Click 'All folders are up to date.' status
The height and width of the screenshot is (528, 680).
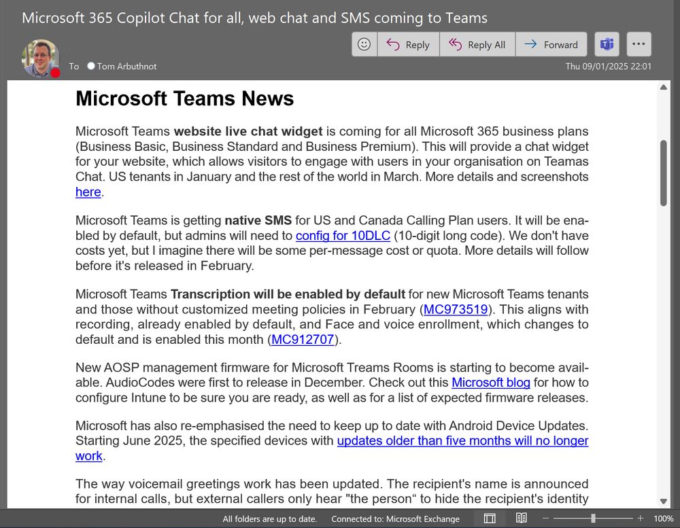pos(270,519)
